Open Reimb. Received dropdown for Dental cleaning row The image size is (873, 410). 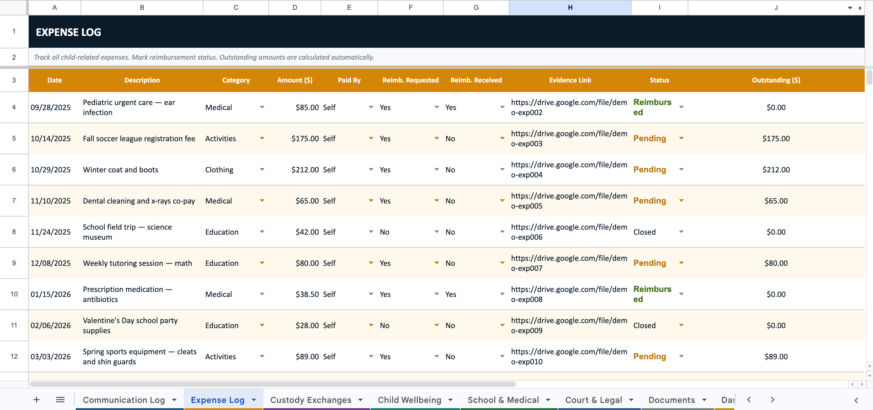point(502,201)
